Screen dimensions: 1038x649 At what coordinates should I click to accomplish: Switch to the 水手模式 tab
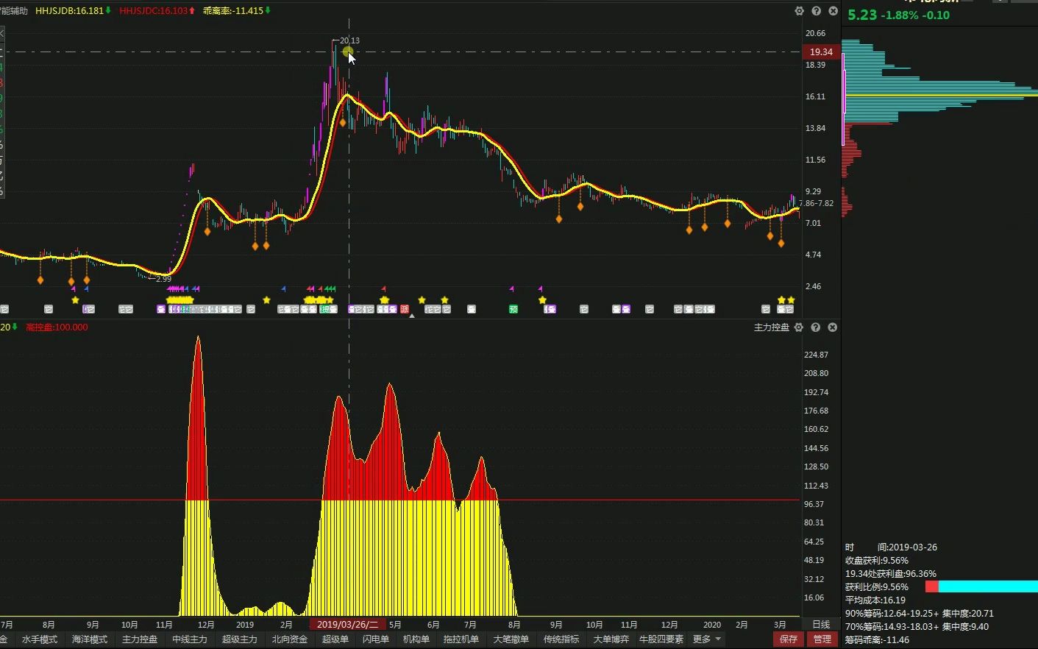40,639
